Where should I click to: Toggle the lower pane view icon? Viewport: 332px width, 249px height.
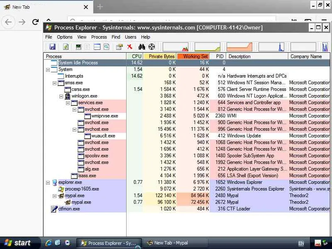point(97,46)
